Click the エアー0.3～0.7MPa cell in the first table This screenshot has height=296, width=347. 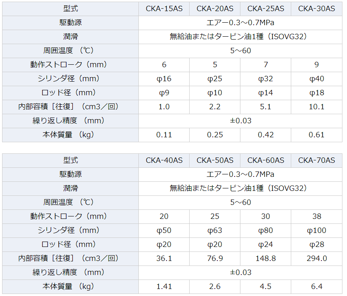point(240,23)
